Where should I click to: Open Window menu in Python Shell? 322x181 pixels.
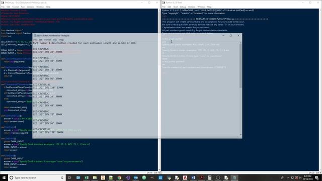tap(201, 7)
